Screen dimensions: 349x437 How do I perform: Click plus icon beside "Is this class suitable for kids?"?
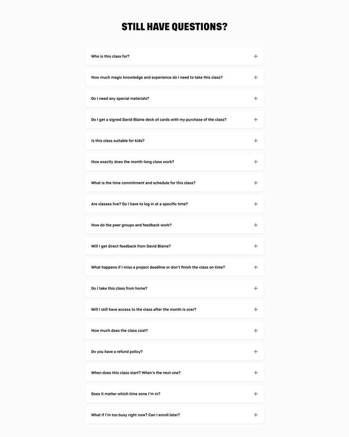pyautogui.click(x=255, y=141)
